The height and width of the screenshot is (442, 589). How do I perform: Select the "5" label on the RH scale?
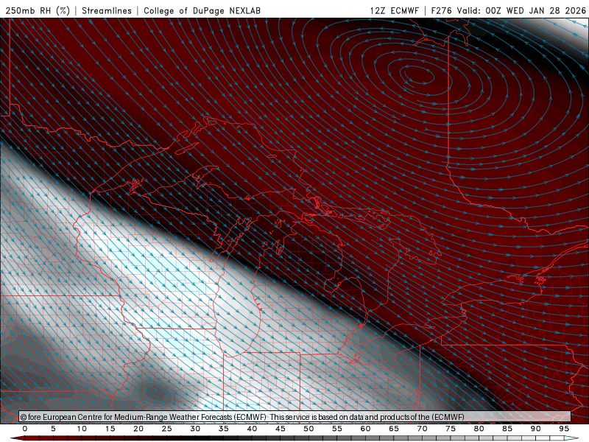(53, 429)
